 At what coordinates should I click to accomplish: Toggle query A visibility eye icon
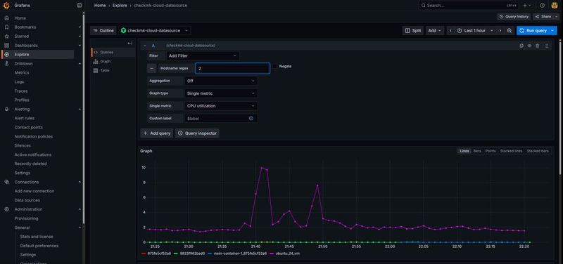[x=529, y=46]
